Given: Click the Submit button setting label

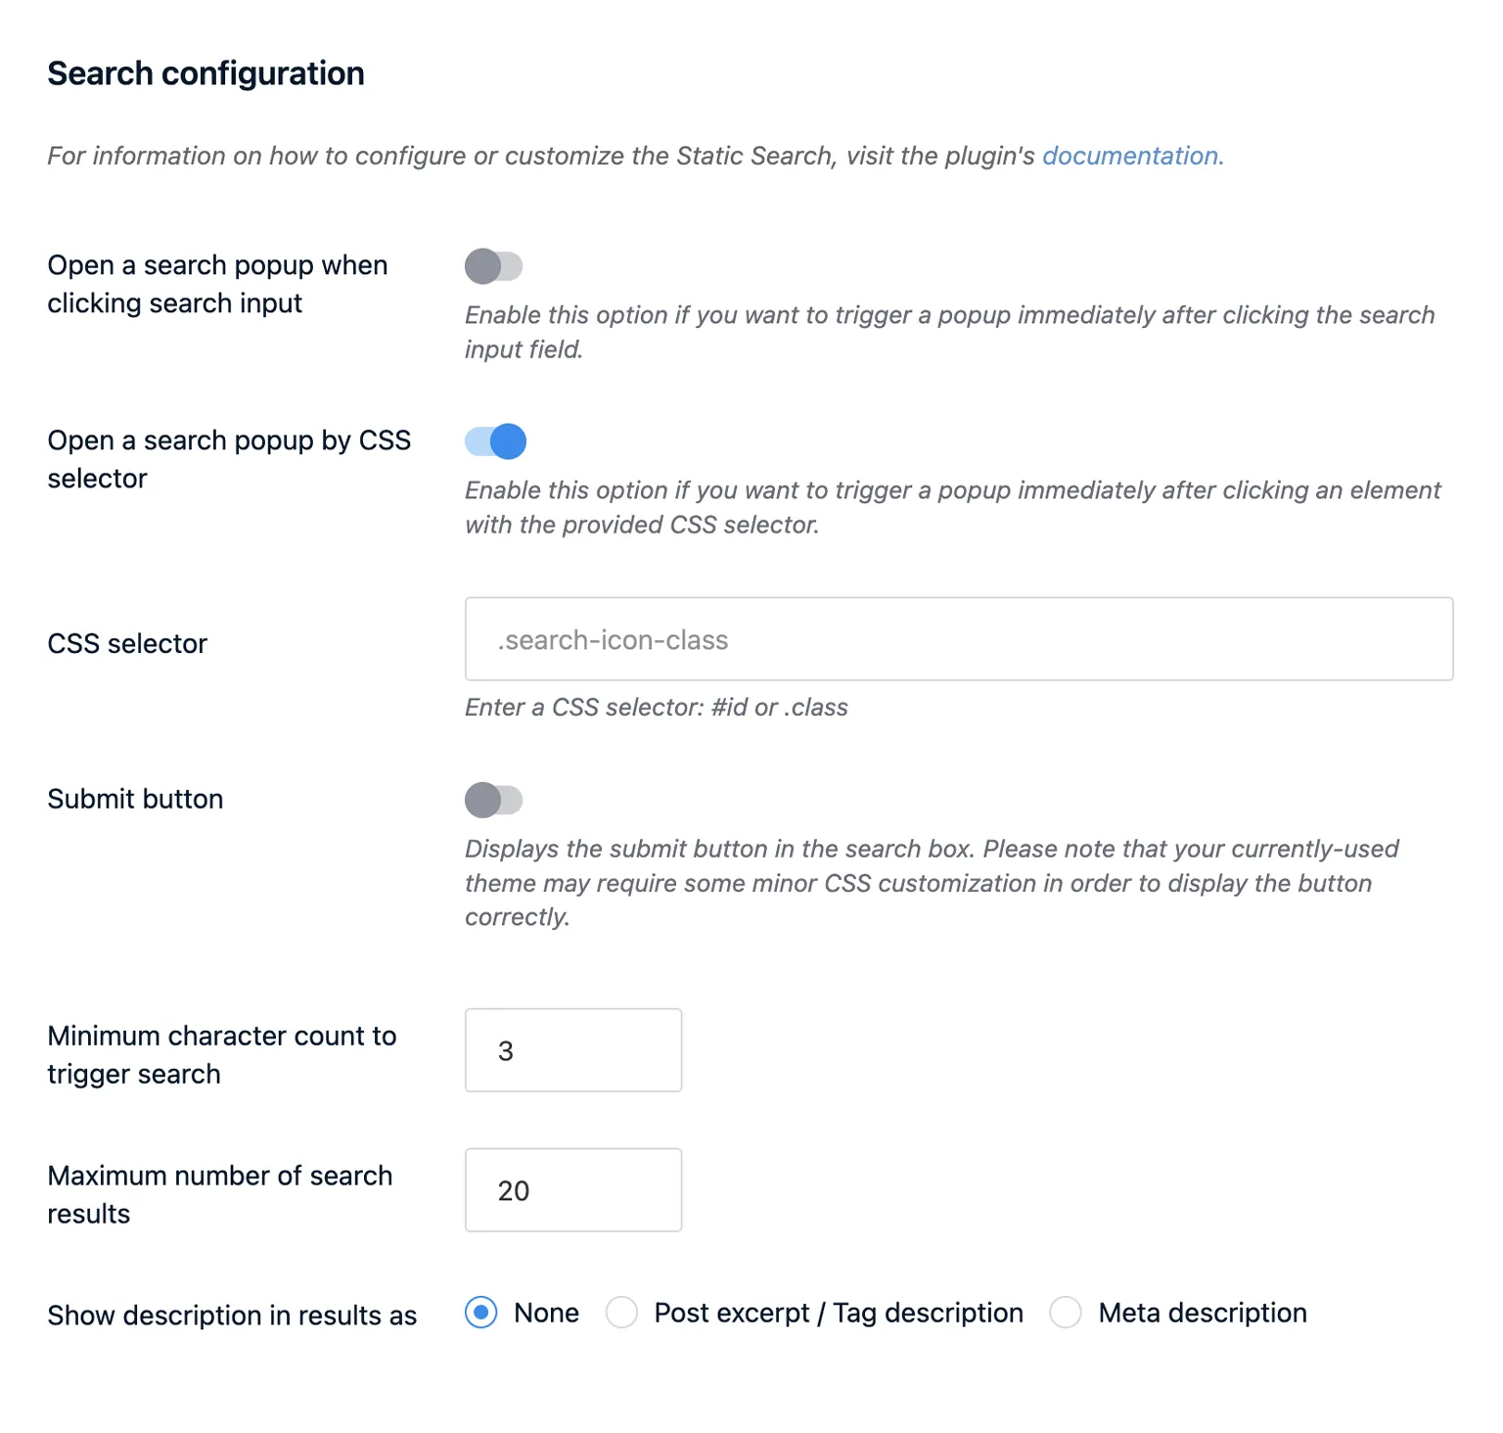Looking at the screenshot, I should [135, 799].
